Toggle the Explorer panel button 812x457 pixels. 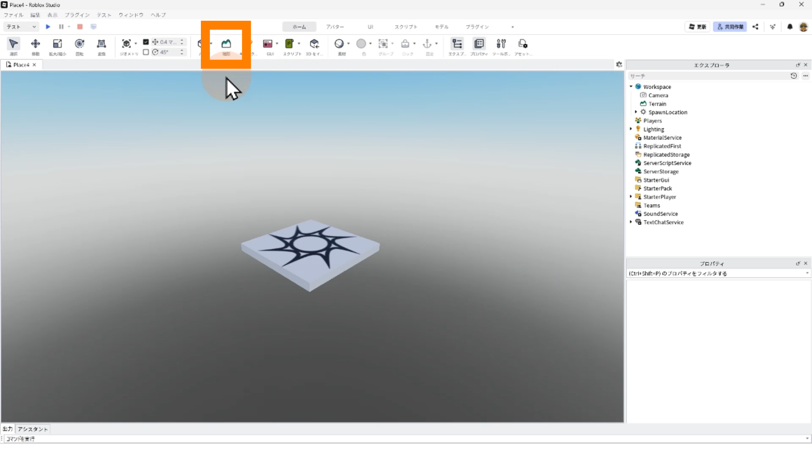[457, 44]
